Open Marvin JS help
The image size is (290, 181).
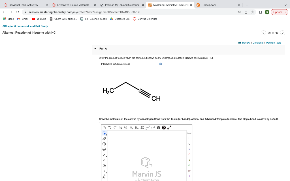[164, 128]
